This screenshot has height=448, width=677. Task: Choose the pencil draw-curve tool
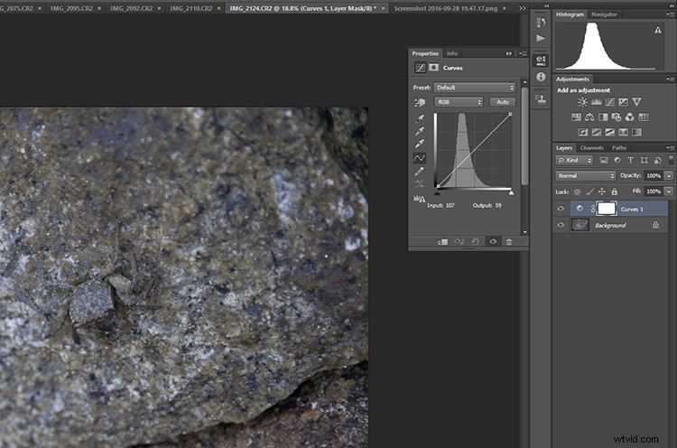point(419,172)
